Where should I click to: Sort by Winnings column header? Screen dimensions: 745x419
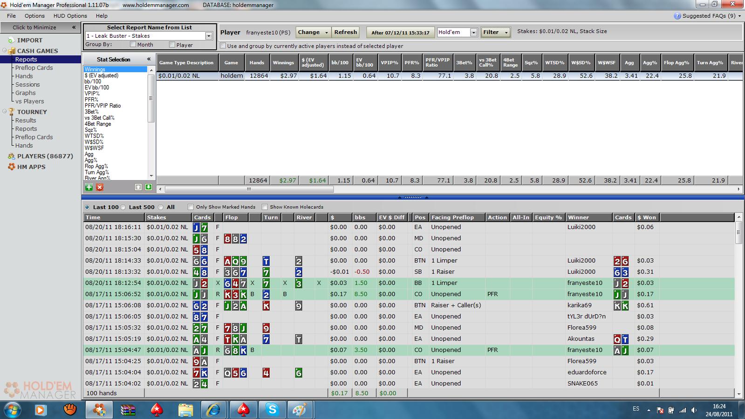[283, 62]
